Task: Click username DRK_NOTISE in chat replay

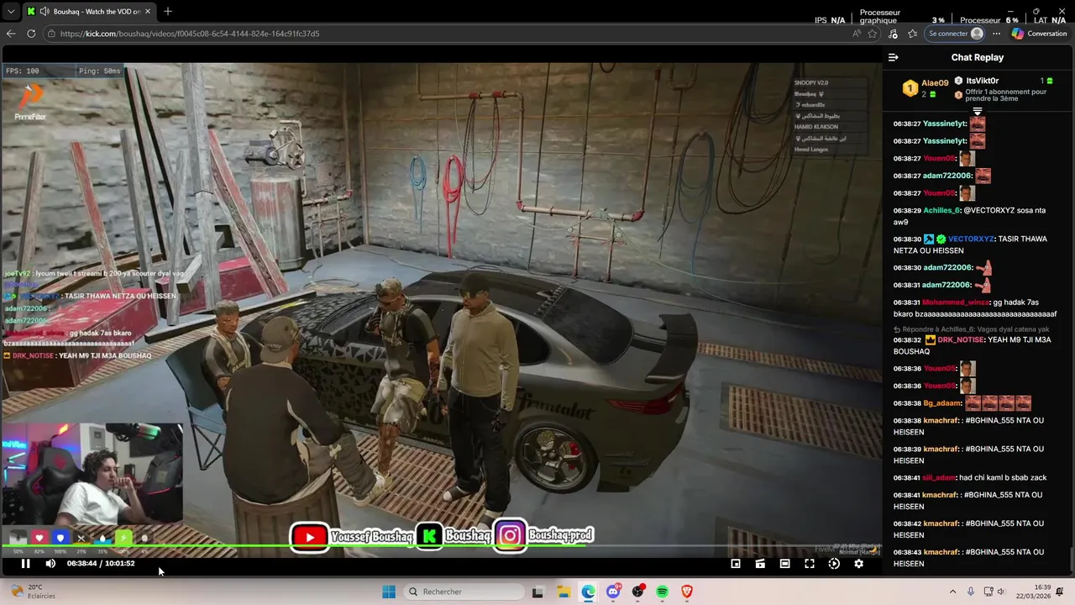Action: [x=960, y=339]
